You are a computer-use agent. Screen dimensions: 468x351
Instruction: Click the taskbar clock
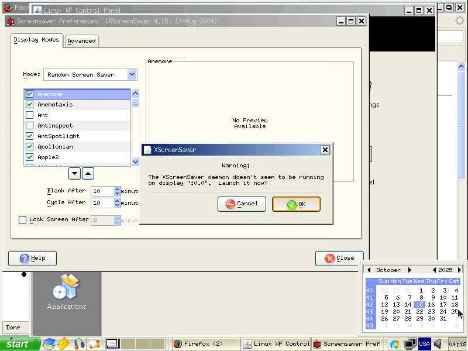457,345
